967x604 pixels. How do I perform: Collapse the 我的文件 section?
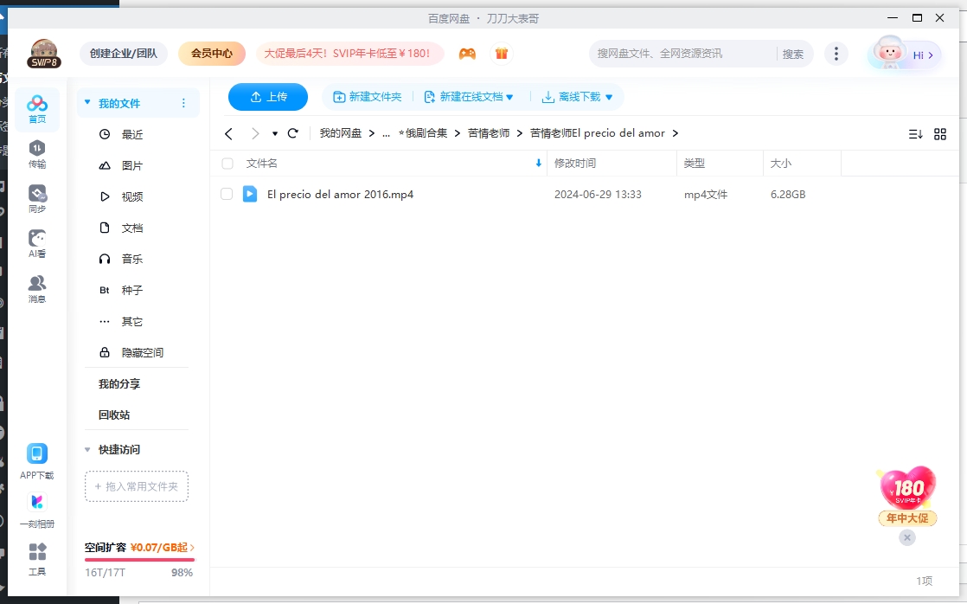(x=86, y=102)
